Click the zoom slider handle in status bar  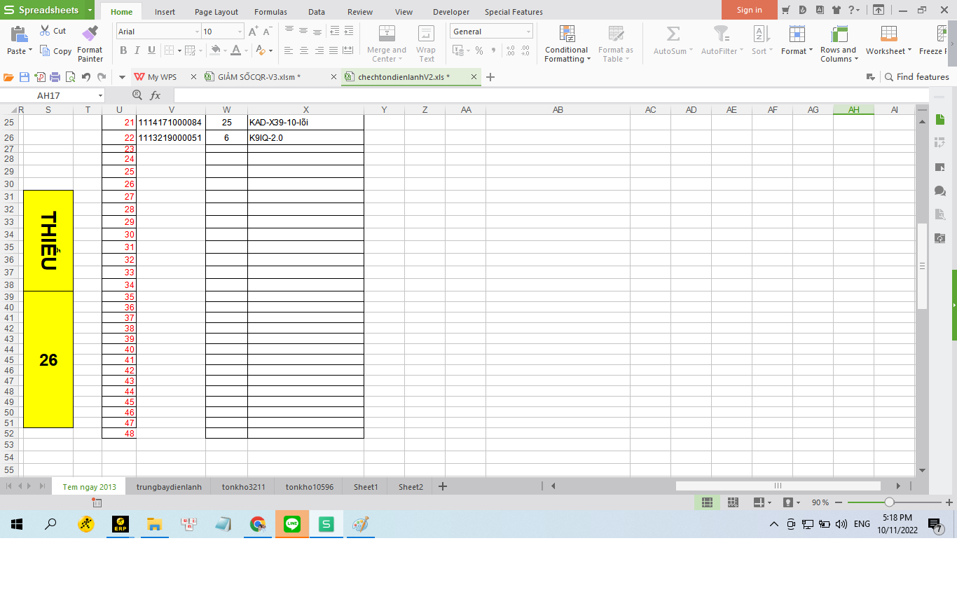point(889,502)
